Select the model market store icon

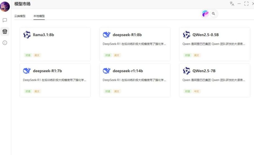tap(5, 31)
